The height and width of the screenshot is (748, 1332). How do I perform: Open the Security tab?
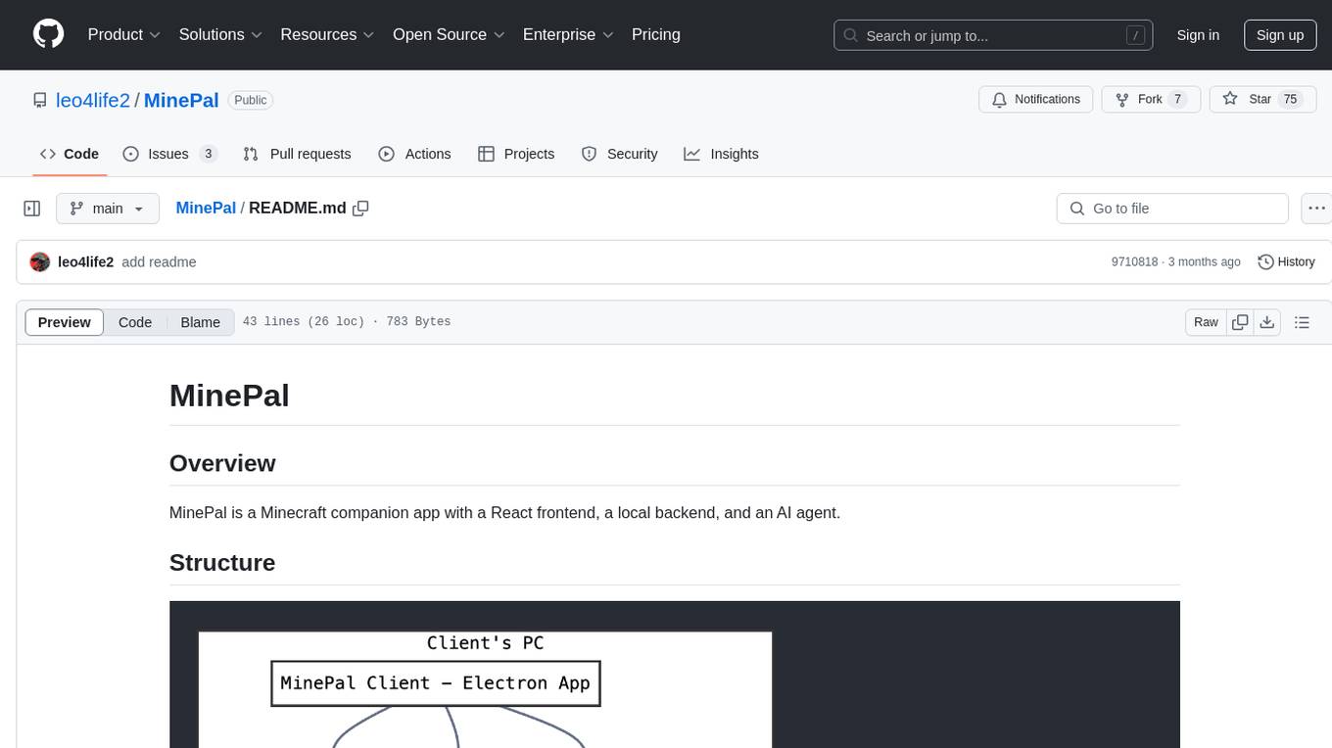coord(619,154)
